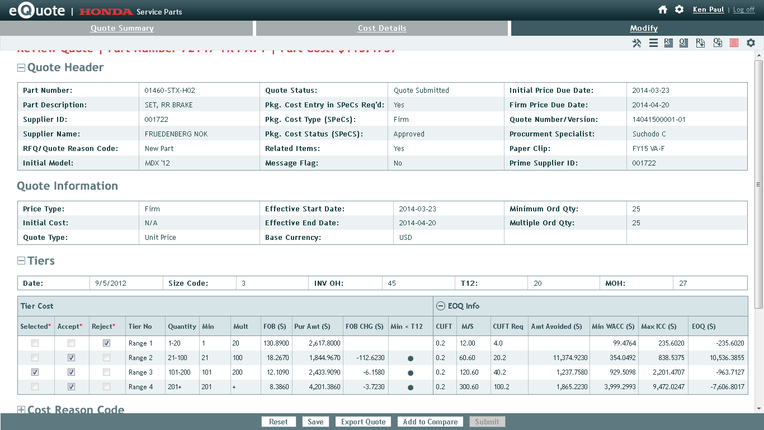Open settings gear beside Ken Paul
764x430 pixels.
click(x=679, y=10)
